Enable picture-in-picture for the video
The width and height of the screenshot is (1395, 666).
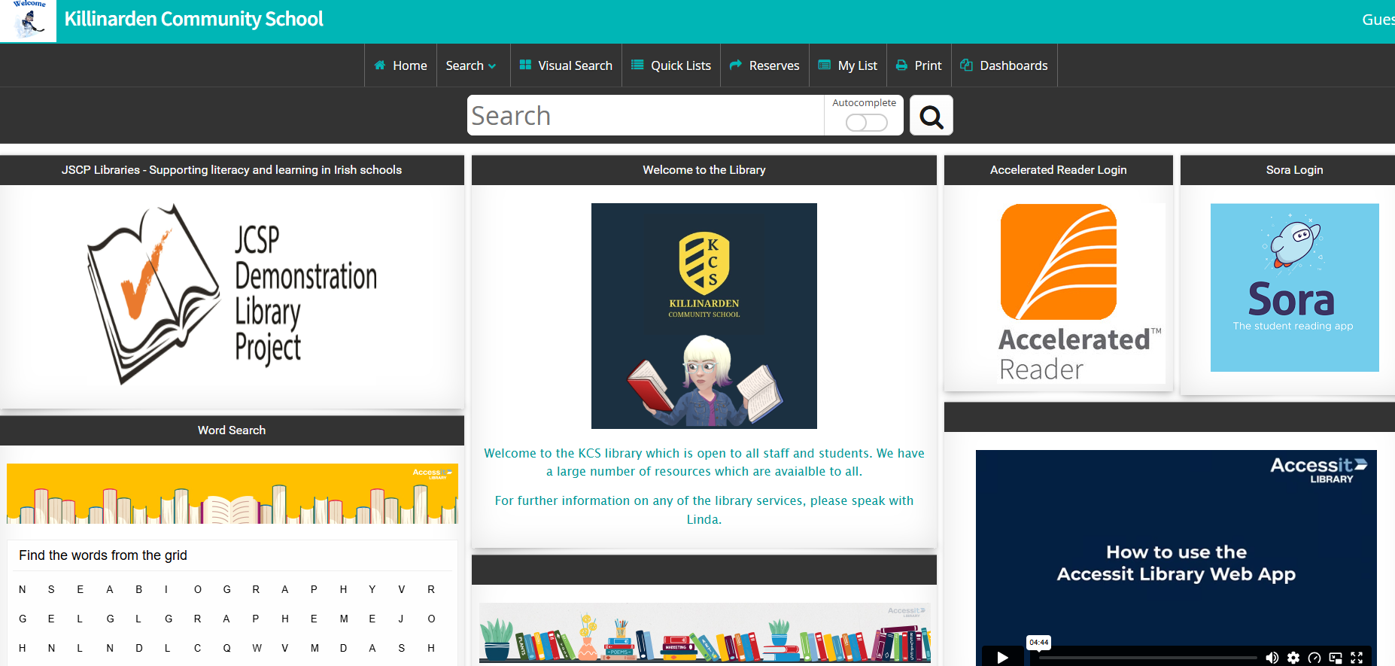click(1336, 658)
